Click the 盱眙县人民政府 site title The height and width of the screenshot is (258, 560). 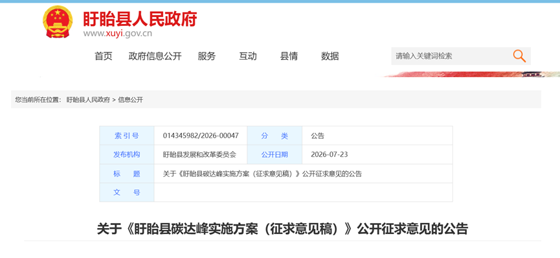(x=140, y=19)
